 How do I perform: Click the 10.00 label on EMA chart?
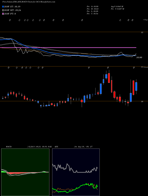click(x=139, y=58)
